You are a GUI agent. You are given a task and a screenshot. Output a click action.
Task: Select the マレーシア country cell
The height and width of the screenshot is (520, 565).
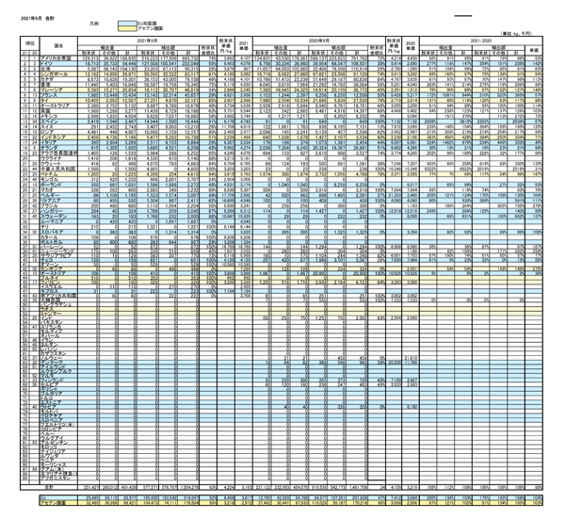[58, 89]
